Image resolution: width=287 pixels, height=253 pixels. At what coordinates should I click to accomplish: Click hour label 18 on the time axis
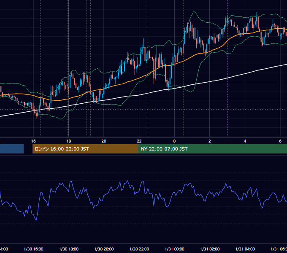coord(68,141)
